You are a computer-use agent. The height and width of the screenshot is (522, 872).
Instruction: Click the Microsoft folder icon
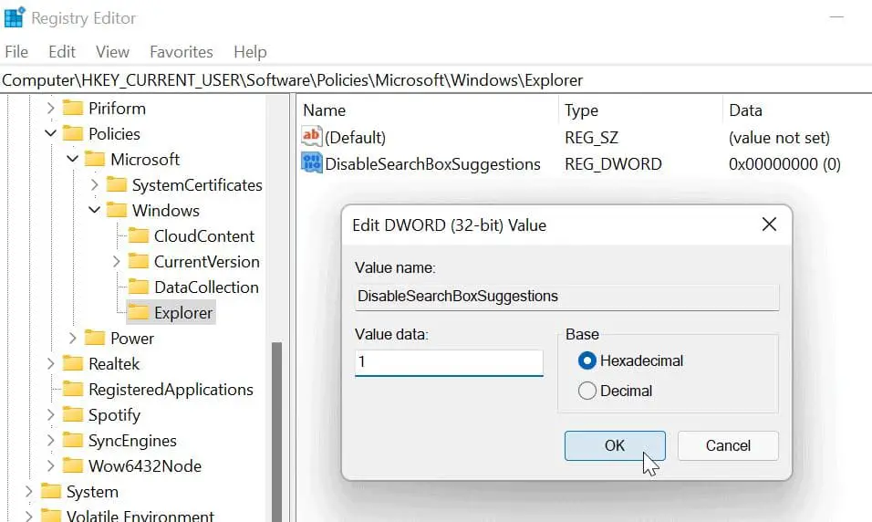coord(95,159)
